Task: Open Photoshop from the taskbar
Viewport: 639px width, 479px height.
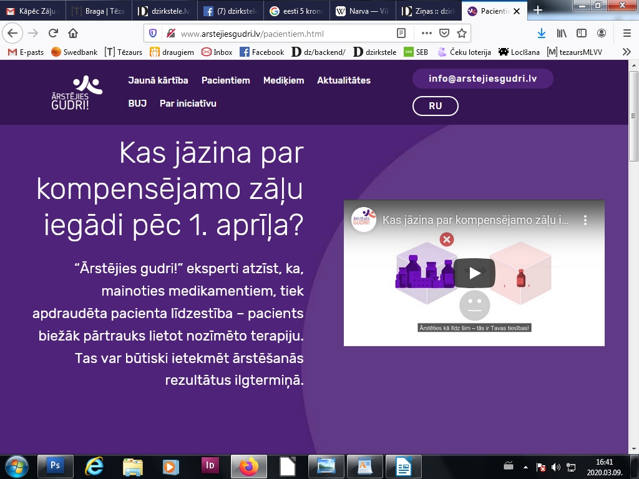Action: coord(55,466)
